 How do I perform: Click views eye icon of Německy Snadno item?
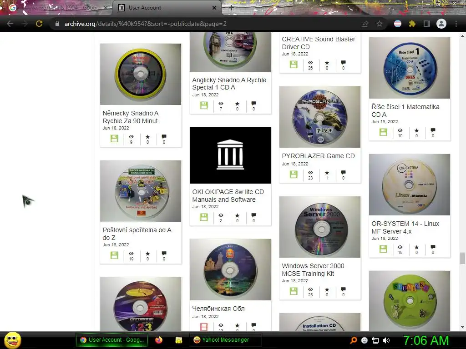click(x=131, y=137)
